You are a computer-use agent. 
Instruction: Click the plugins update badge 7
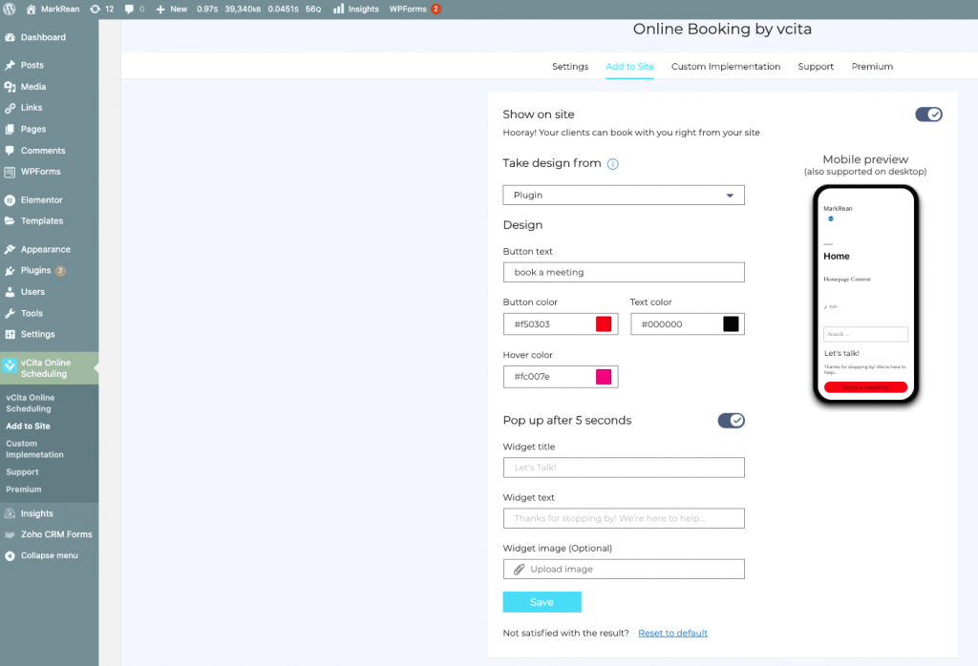[60, 271]
